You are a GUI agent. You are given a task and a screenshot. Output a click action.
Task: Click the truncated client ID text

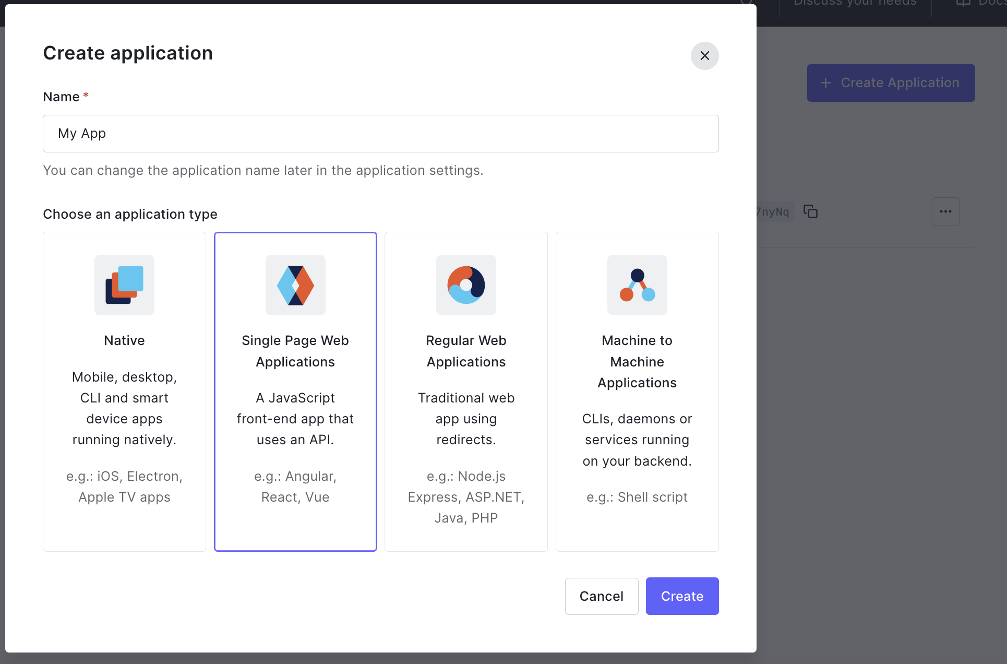click(x=774, y=211)
